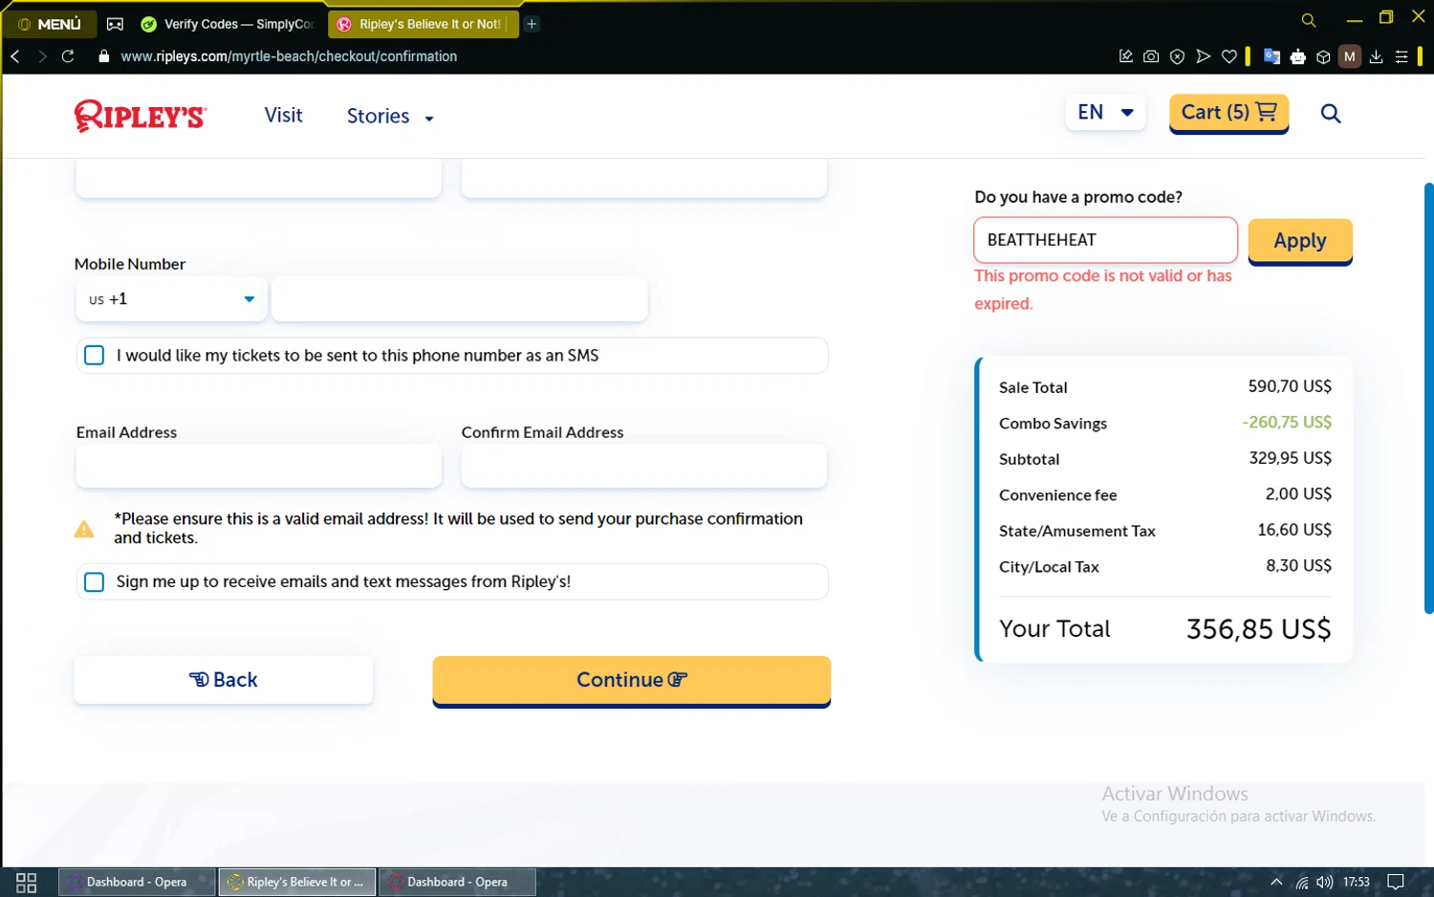
Task: Open the Google Translate extension icon
Action: click(1271, 56)
